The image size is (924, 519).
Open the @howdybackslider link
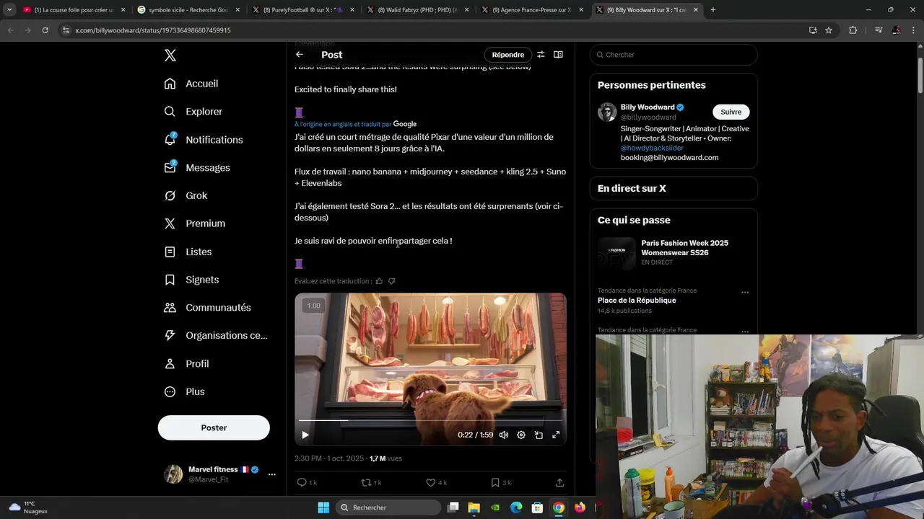pyautogui.click(x=652, y=148)
